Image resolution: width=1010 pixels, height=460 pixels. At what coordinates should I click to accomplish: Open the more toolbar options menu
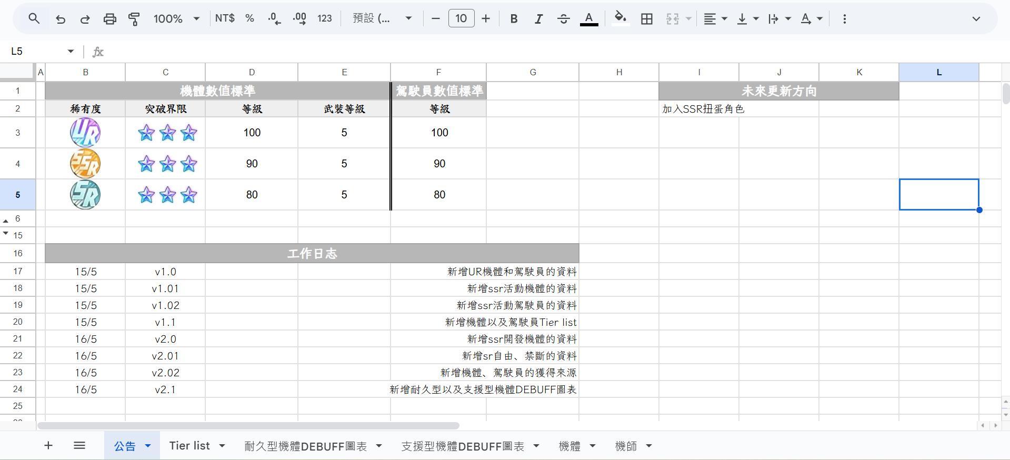coord(844,19)
